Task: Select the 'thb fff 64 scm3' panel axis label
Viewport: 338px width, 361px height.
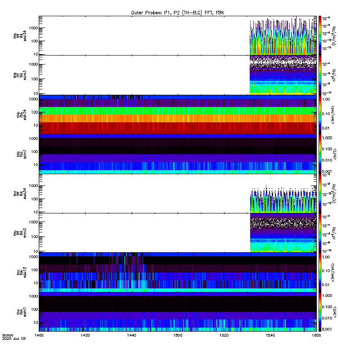Action: coord(20,75)
